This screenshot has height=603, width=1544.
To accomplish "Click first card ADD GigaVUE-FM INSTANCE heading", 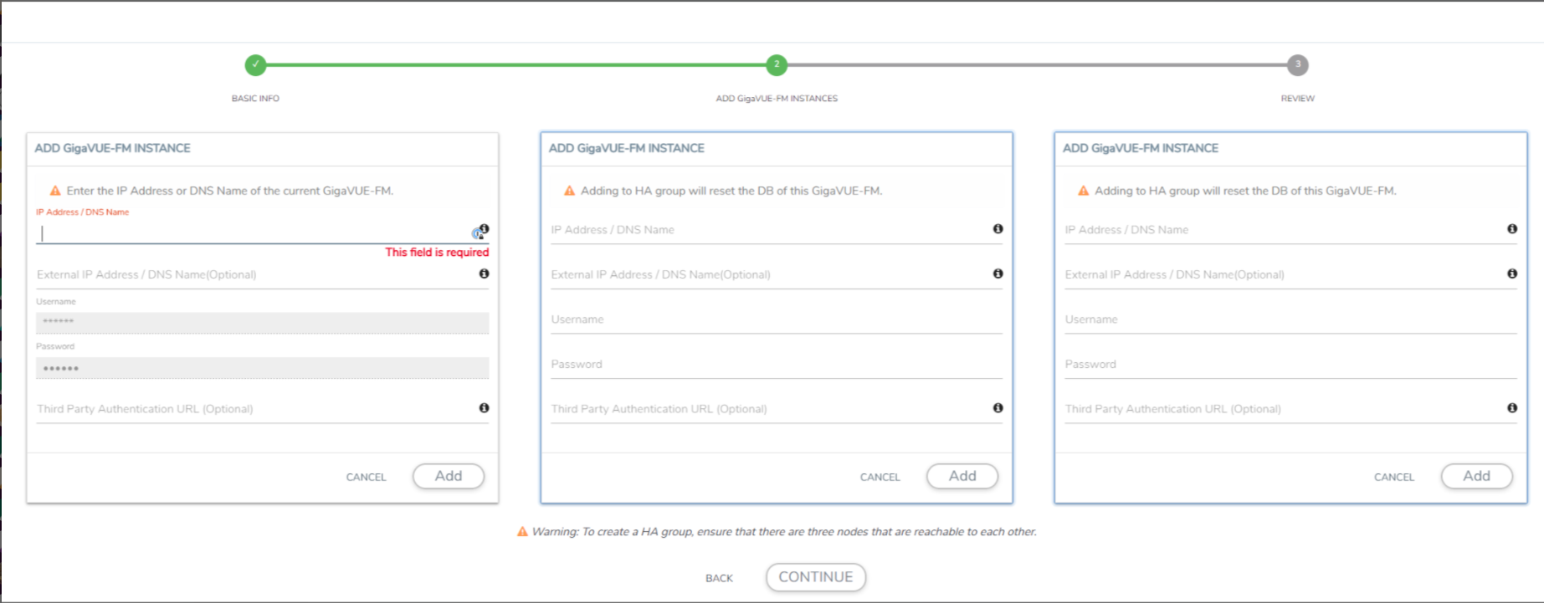I will pos(112,148).
